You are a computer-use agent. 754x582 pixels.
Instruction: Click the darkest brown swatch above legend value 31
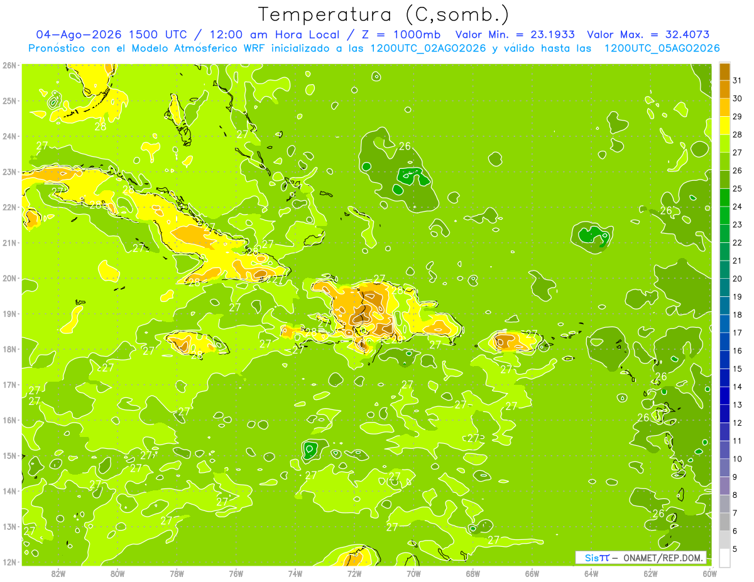[724, 72]
